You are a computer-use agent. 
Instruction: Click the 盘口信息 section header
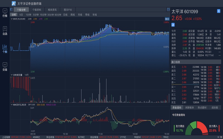pyautogui.click(x=196, y=62)
